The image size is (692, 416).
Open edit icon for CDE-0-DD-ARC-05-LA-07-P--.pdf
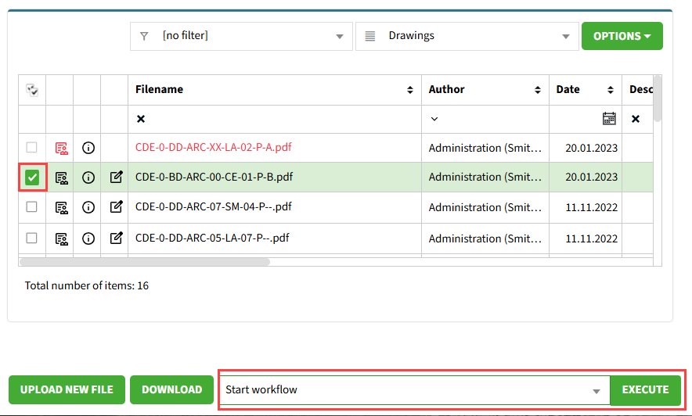click(116, 238)
